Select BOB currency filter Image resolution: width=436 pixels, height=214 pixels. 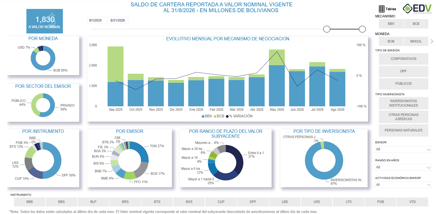pyautogui.click(x=391, y=41)
